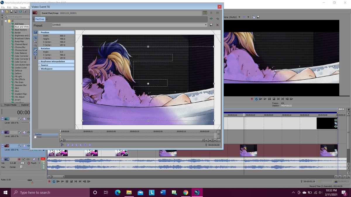Image resolution: width=351 pixels, height=197 pixels.
Task: Select the Pan/Crop chain tab
Action: coord(39,19)
